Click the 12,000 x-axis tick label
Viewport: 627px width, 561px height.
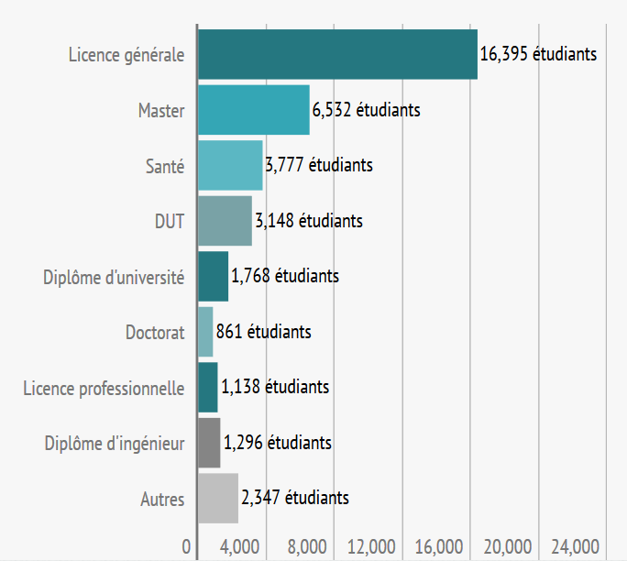[x=373, y=546]
